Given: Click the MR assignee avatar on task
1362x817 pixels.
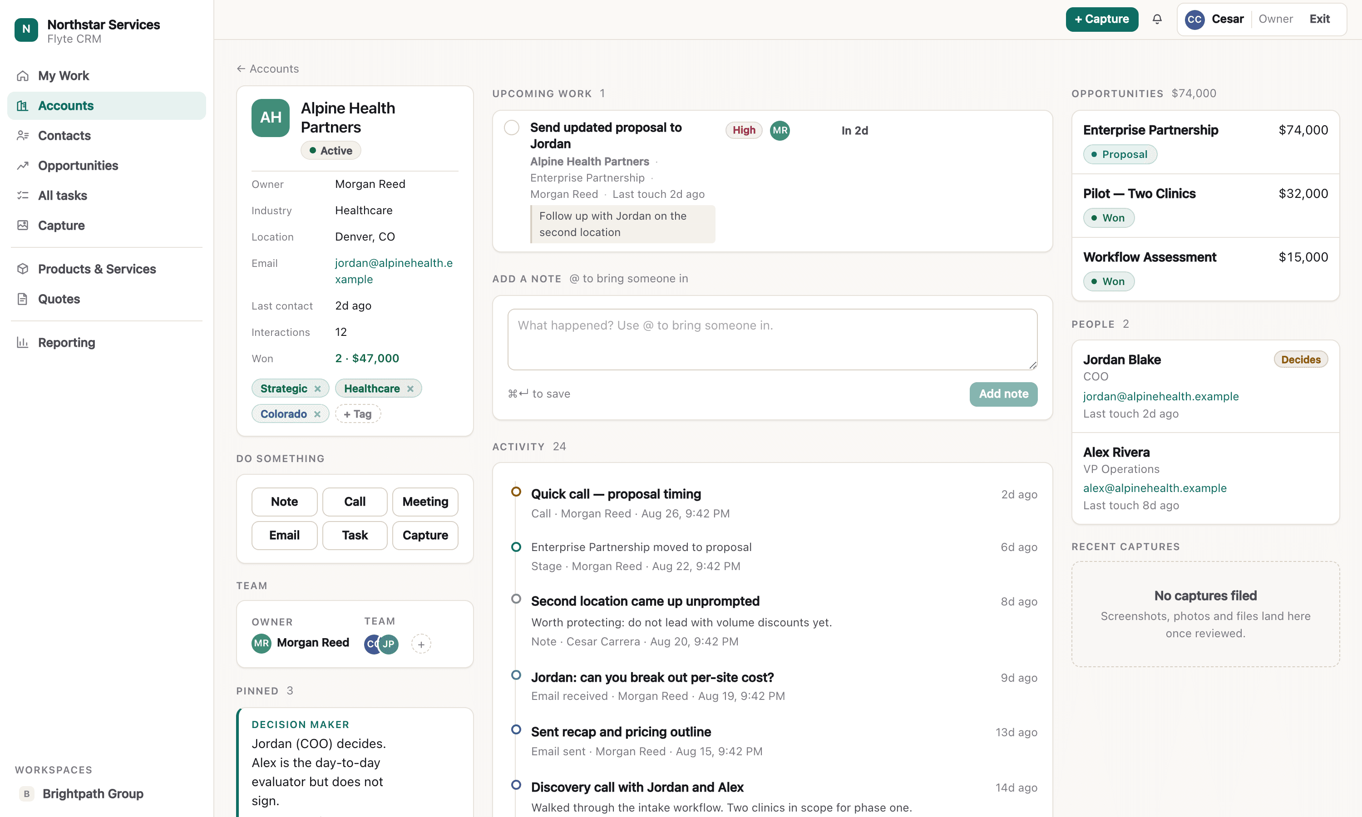Looking at the screenshot, I should click(780, 130).
